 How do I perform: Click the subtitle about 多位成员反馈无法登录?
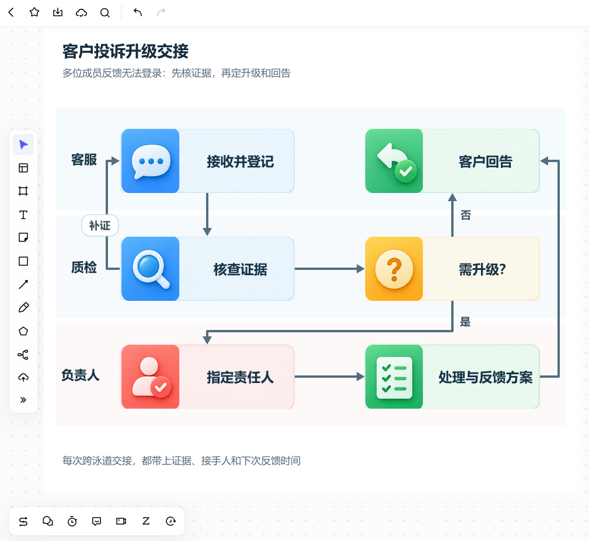click(176, 73)
